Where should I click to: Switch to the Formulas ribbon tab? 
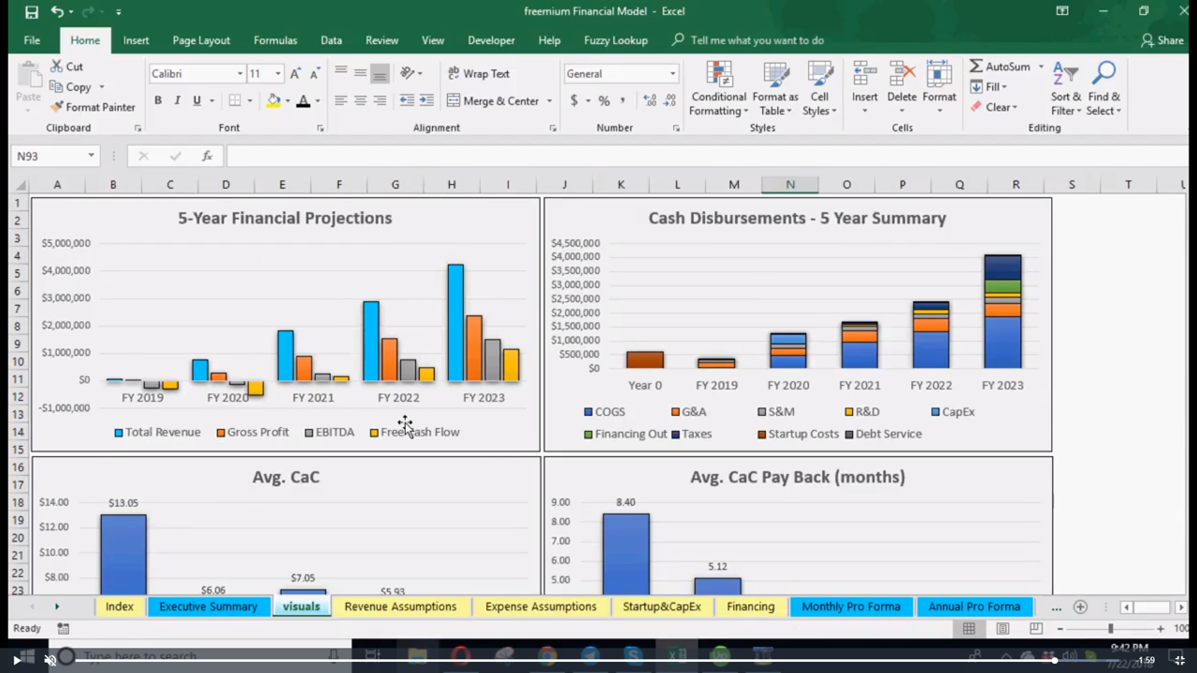coord(275,40)
